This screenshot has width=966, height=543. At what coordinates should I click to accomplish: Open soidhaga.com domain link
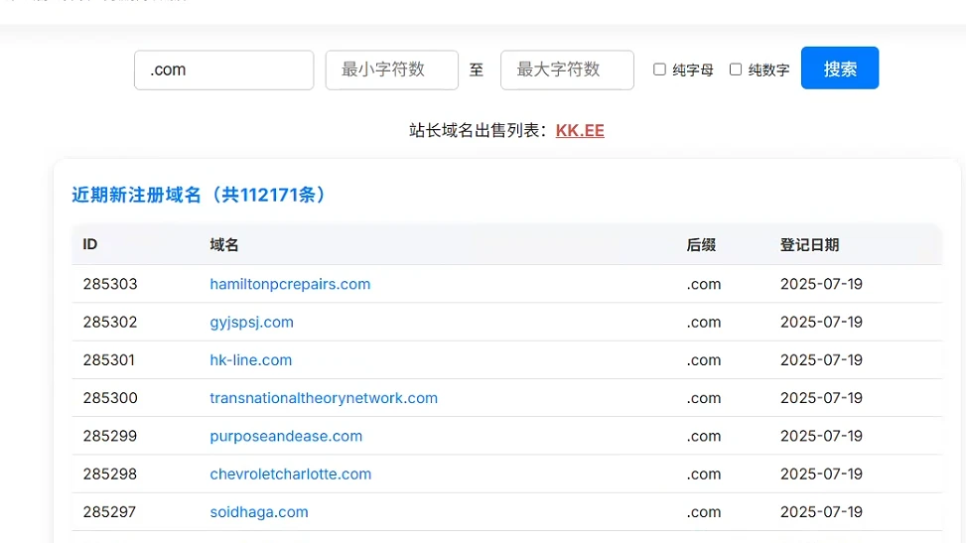(x=259, y=512)
